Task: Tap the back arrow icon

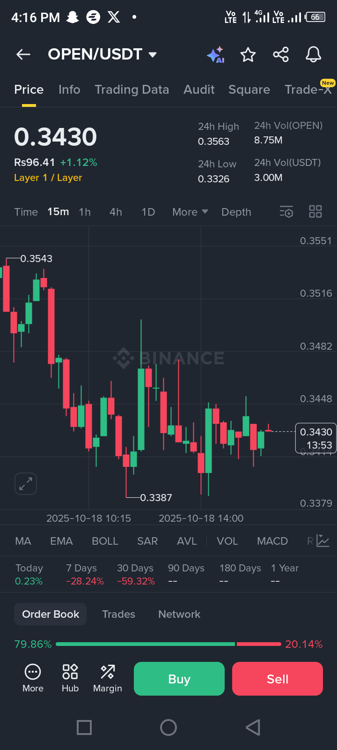Action: click(x=23, y=54)
